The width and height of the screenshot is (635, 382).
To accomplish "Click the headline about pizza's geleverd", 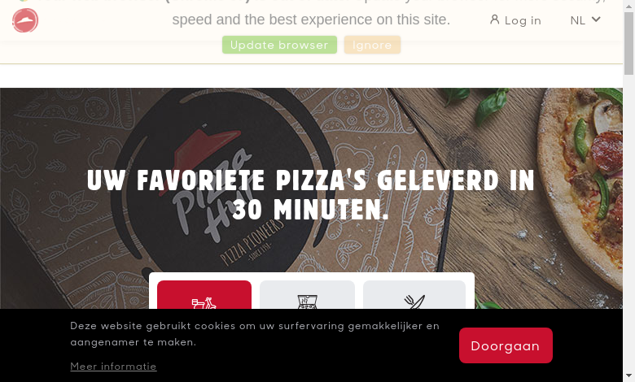I will tap(311, 195).
